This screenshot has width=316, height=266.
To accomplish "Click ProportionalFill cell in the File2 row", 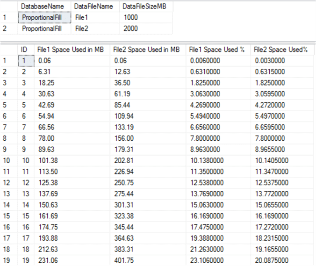I will 44,29.
